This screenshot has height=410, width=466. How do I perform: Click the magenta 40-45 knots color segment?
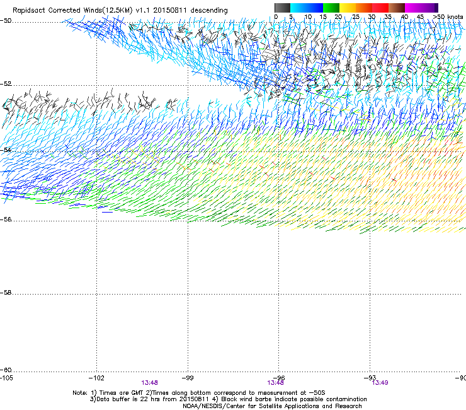pos(413,8)
